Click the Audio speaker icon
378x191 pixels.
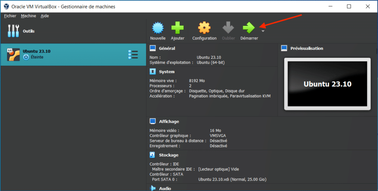pos(152,188)
